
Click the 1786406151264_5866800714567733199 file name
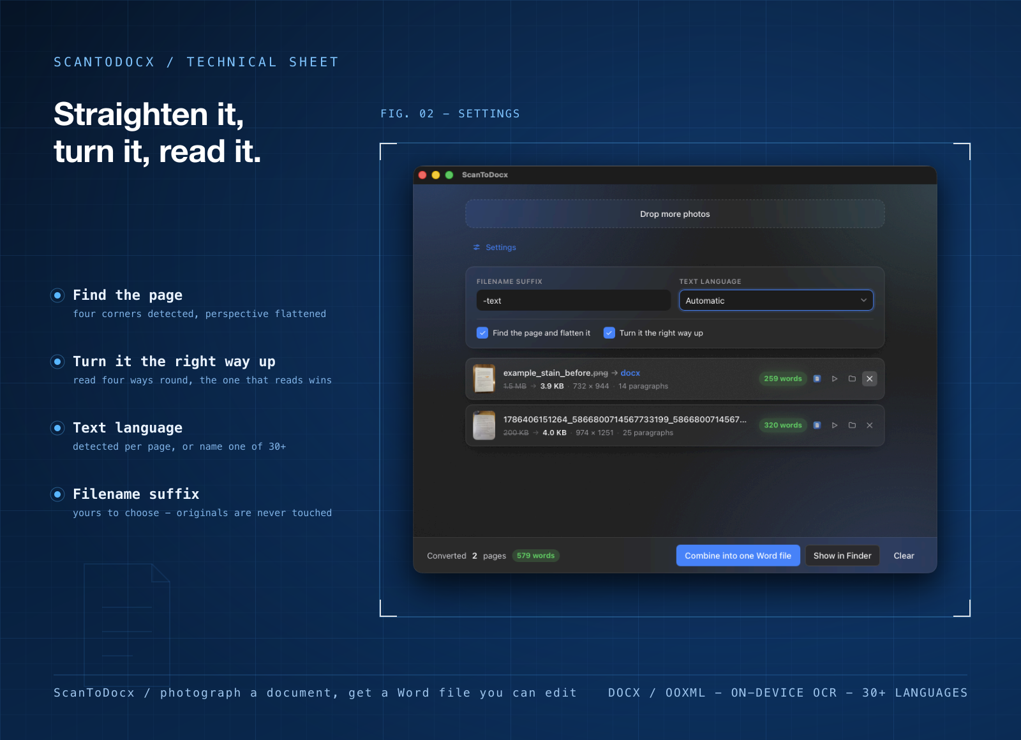625,420
